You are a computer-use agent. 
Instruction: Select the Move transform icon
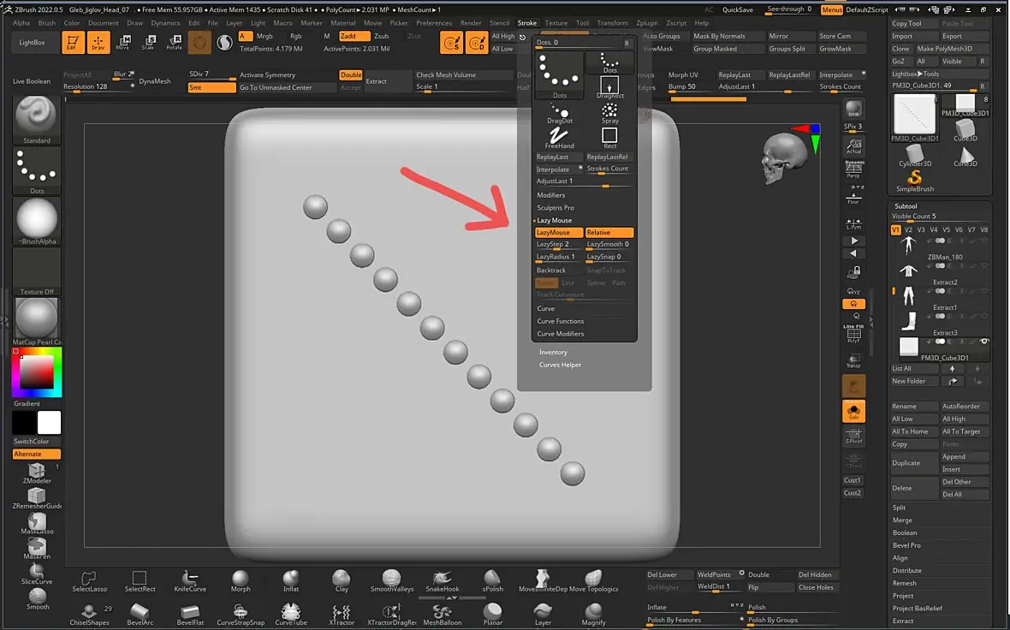[123, 43]
